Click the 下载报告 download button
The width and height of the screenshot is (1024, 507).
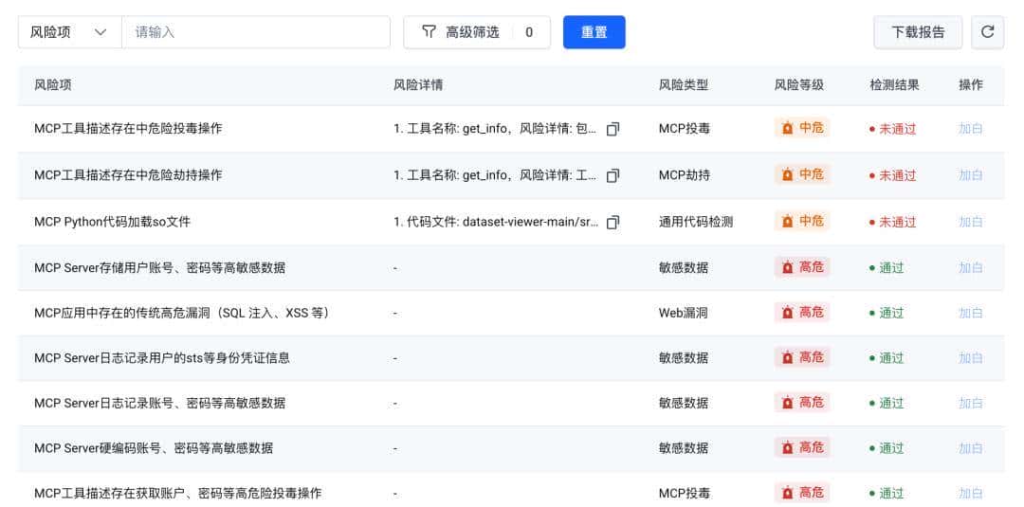pyautogui.click(x=917, y=32)
